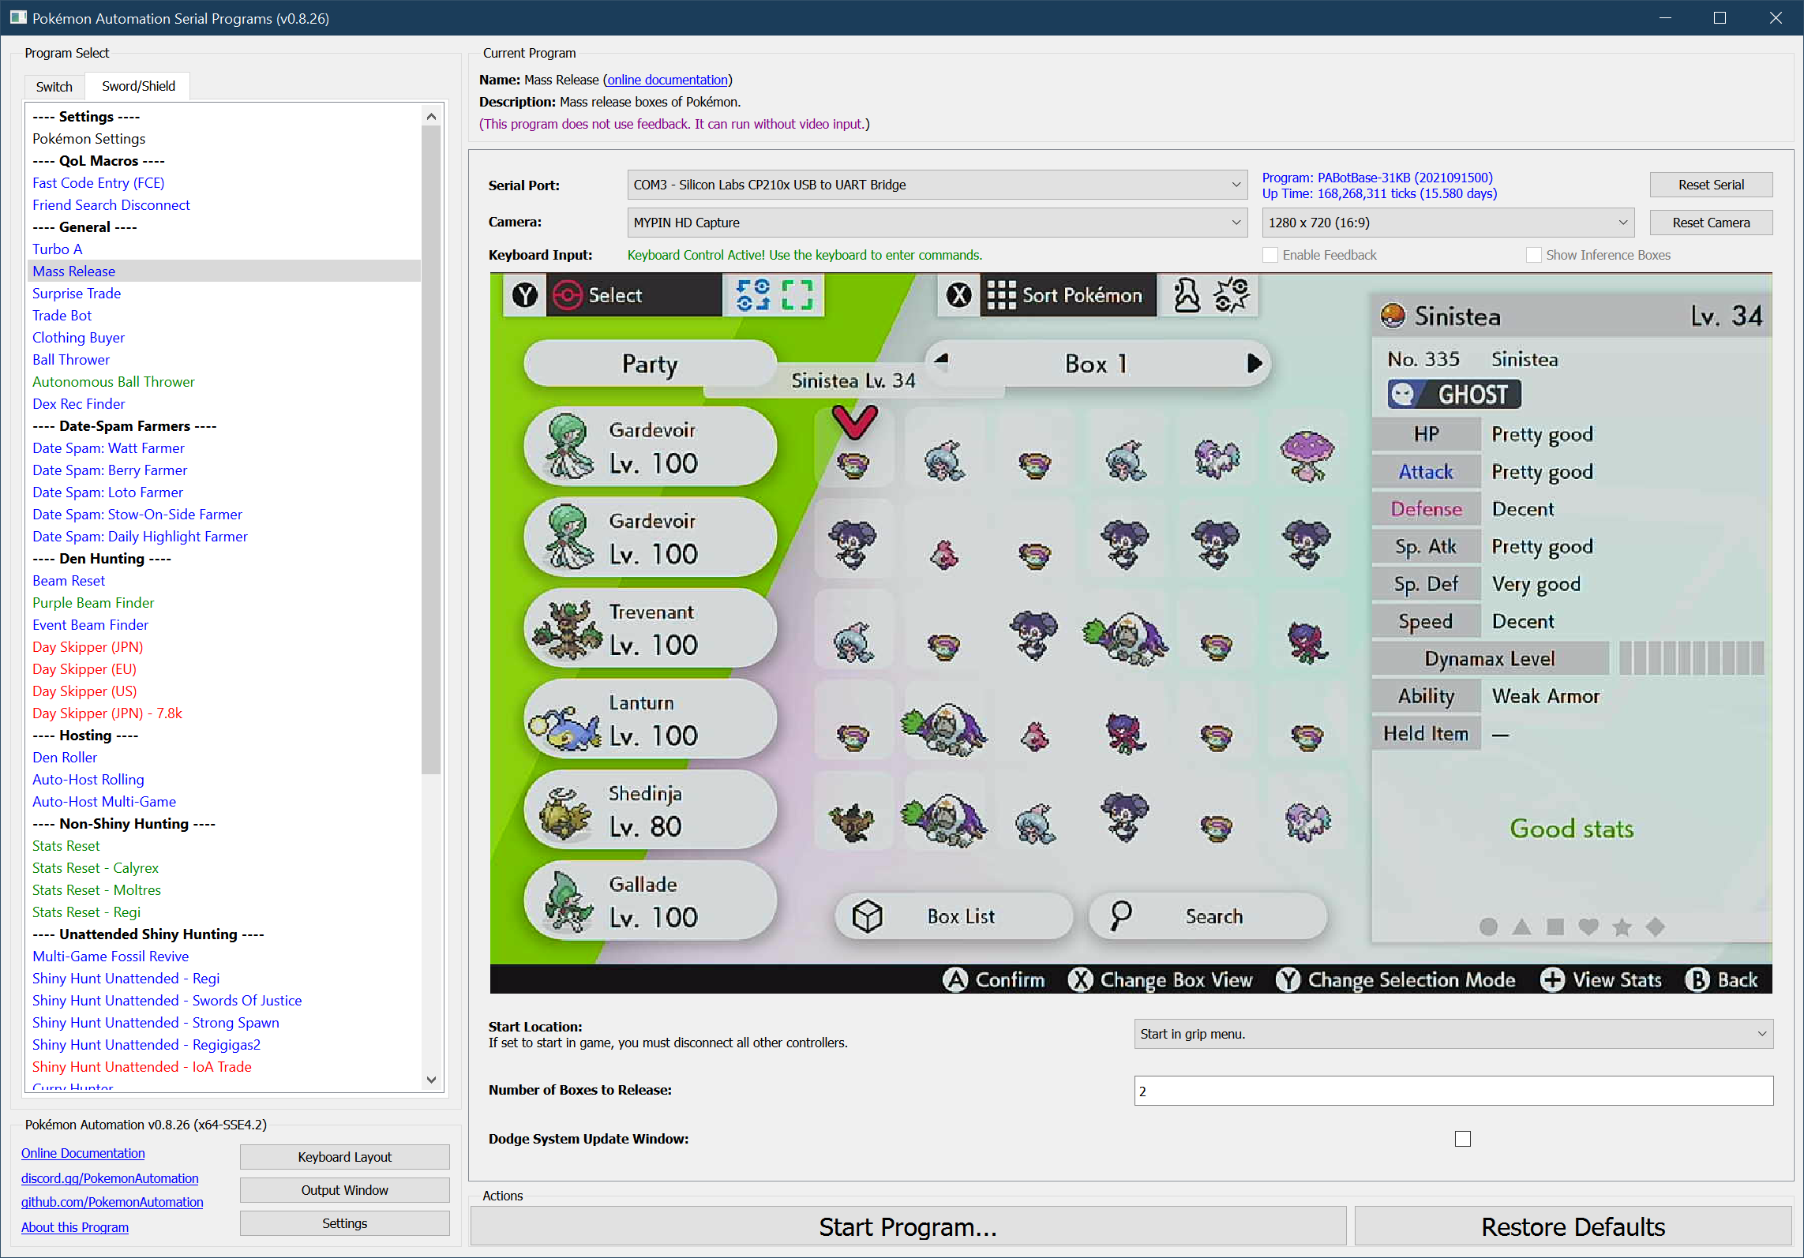The image size is (1804, 1258).
Task: Open the online documentation link
Action: coord(667,80)
